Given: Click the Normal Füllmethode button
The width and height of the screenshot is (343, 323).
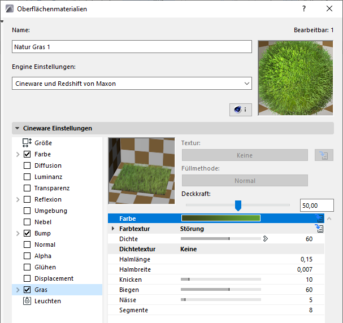Looking at the screenshot, I should pos(245,181).
